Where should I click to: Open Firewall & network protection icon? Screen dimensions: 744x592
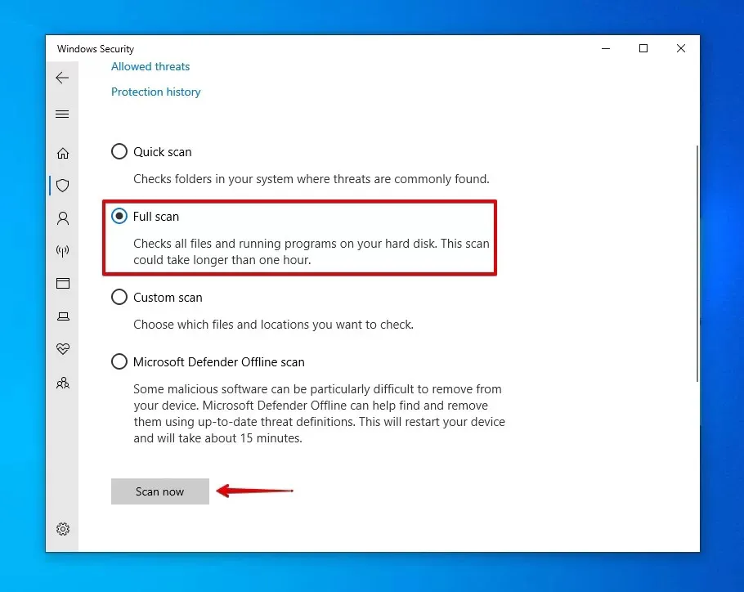[x=63, y=251]
